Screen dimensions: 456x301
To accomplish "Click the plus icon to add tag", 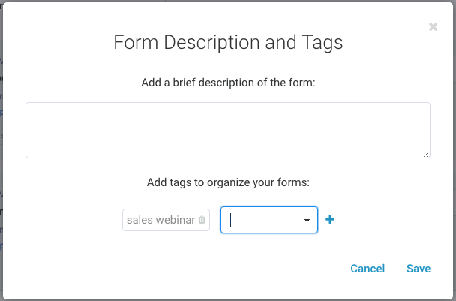I will click(x=330, y=220).
